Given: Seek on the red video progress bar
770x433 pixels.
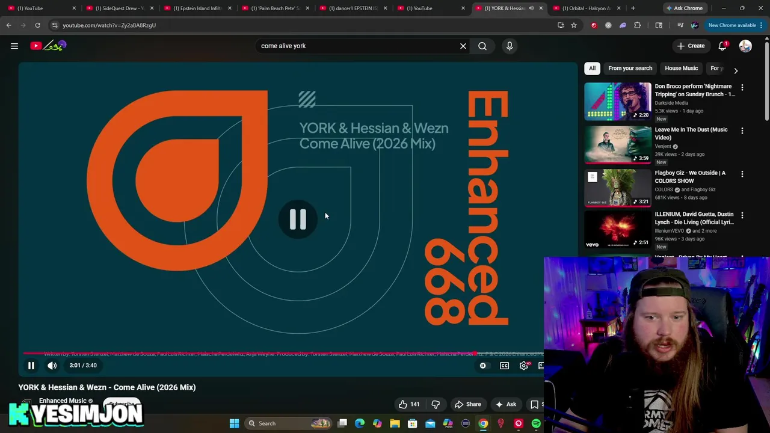Looking at the screenshot, I should 284,354.
